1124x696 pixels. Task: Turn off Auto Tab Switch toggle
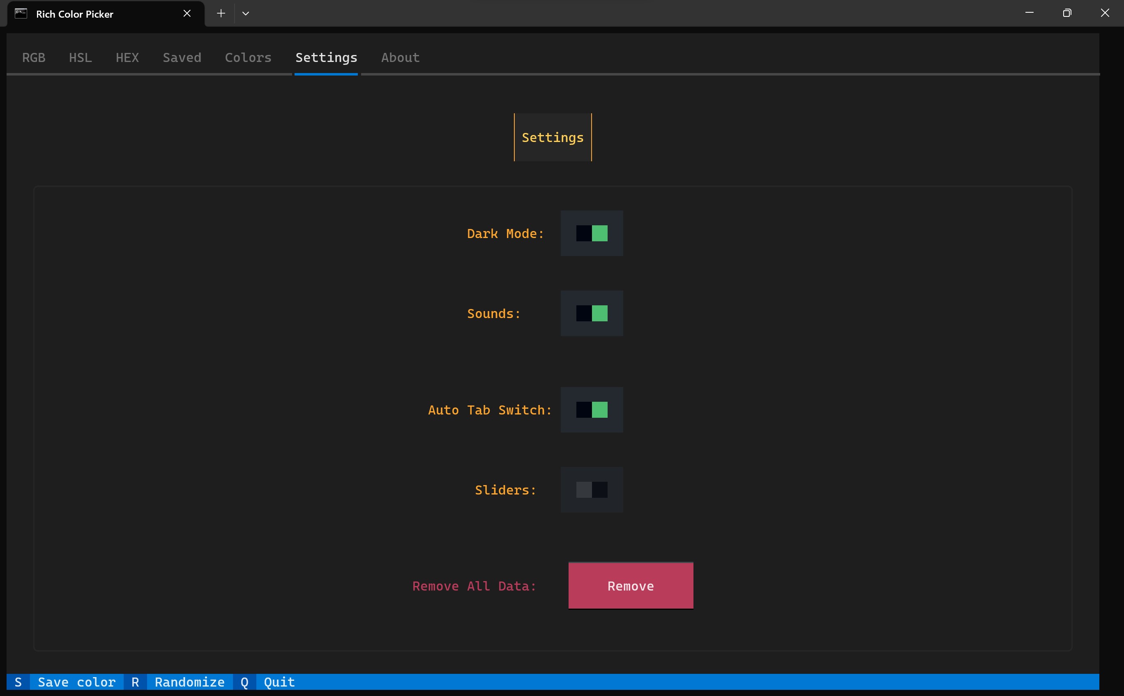(591, 410)
